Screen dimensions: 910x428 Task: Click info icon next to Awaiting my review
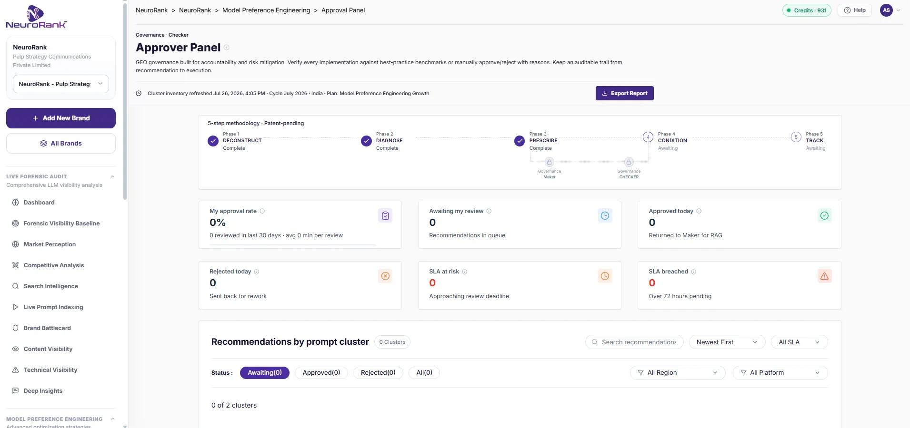pyautogui.click(x=489, y=211)
